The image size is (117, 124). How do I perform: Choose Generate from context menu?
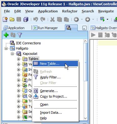point(55,91)
